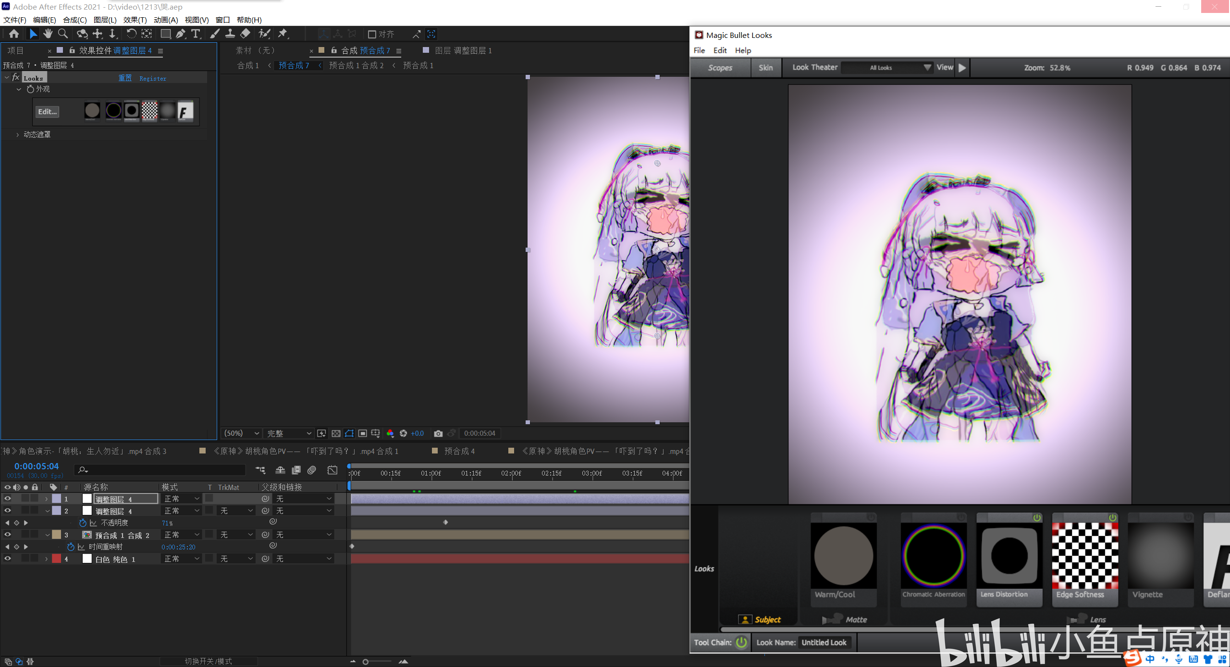Toggle transparency grid icon in viewer
Screen dimensions: 1230x667
point(336,433)
